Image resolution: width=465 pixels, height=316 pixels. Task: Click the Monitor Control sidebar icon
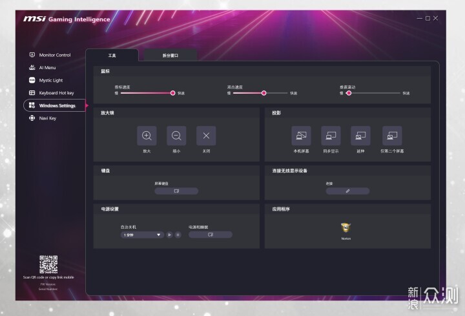[x=32, y=55]
